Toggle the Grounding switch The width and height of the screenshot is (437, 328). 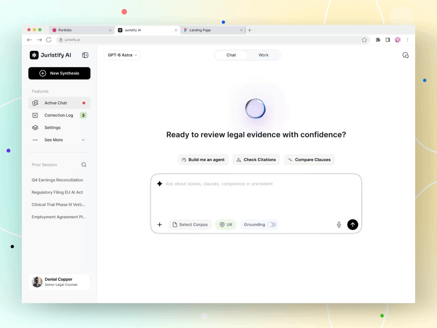coord(272,224)
